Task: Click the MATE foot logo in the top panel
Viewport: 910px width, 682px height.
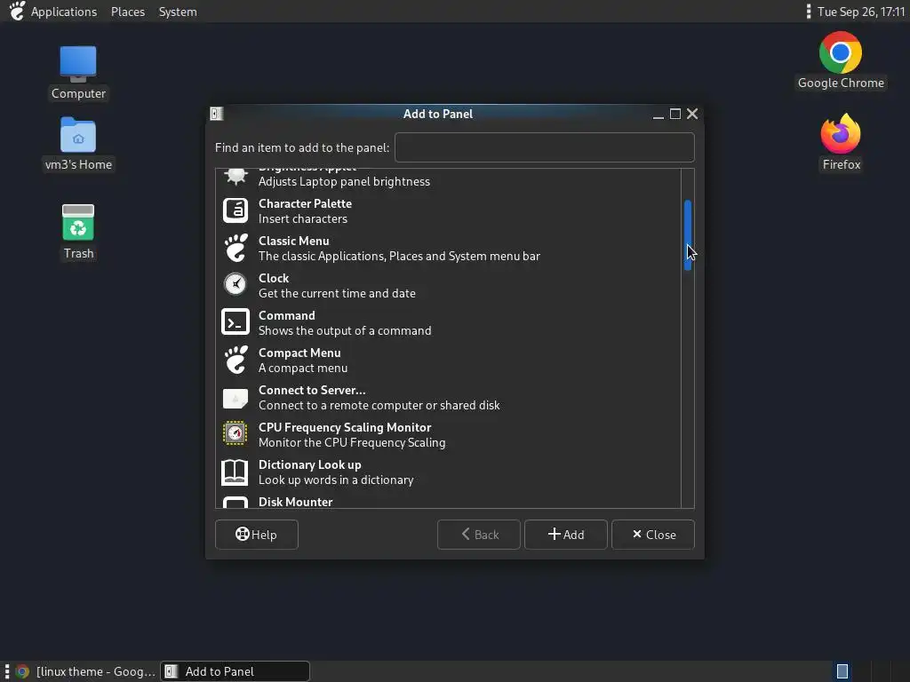Action: point(17,11)
